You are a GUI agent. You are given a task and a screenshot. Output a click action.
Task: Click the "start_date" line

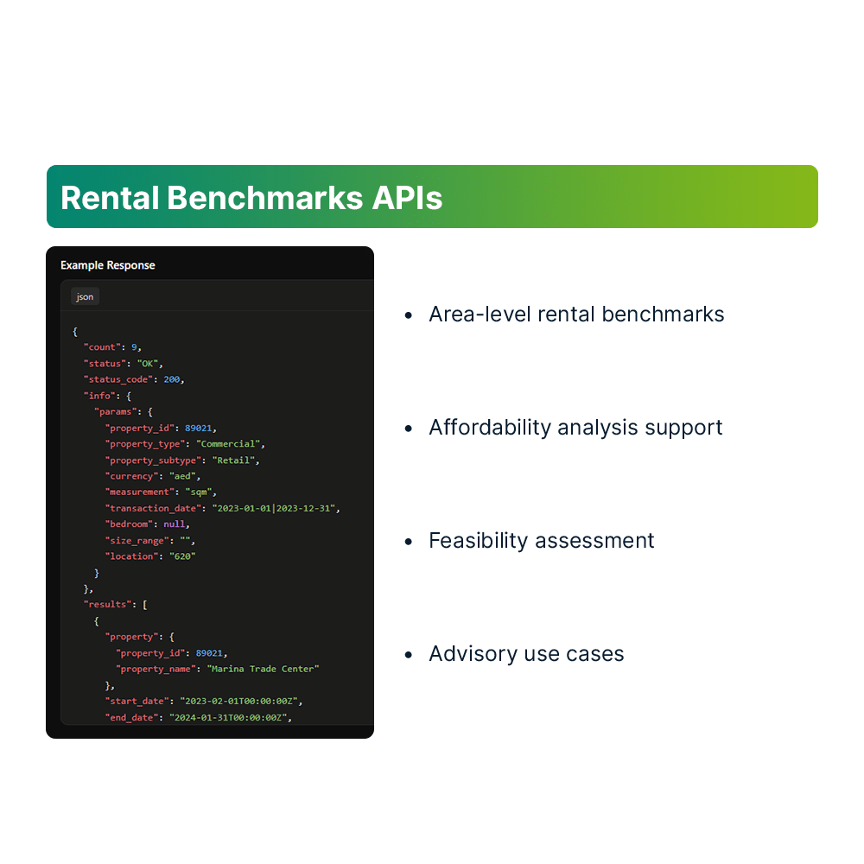click(203, 701)
